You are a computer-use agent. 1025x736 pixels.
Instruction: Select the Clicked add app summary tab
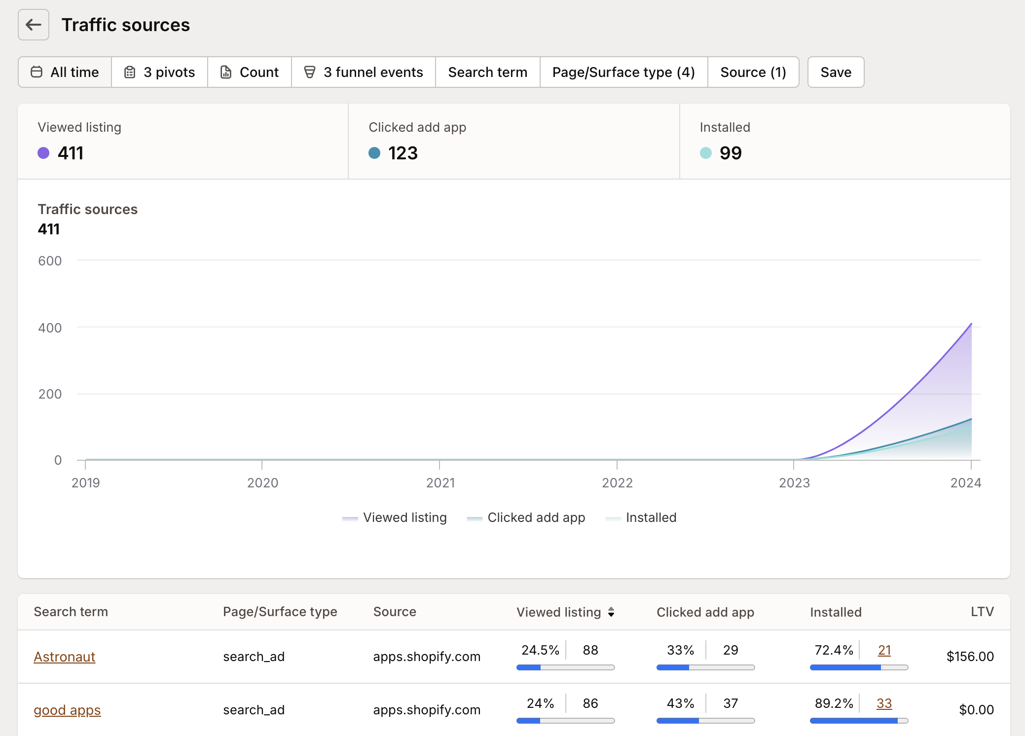tap(513, 142)
